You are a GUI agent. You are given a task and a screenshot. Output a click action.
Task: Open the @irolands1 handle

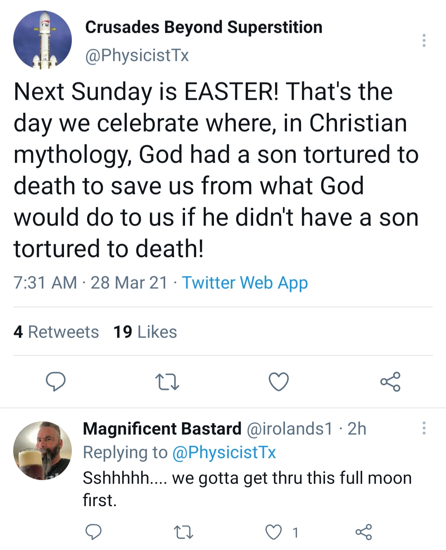pyautogui.click(x=289, y=429)
